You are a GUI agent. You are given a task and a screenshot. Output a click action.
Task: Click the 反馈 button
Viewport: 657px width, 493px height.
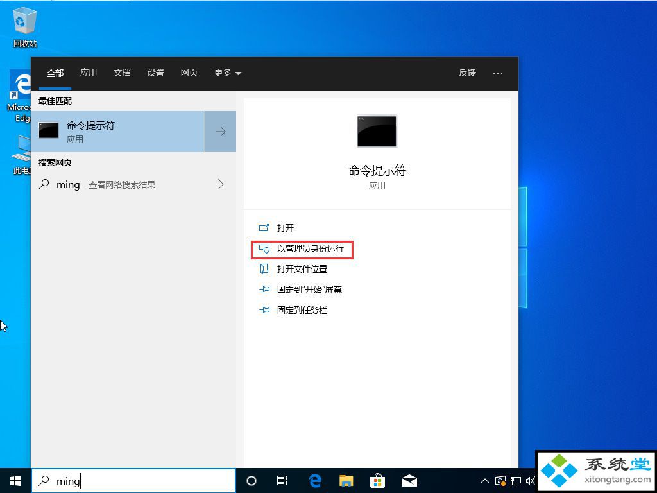(467, 73)
